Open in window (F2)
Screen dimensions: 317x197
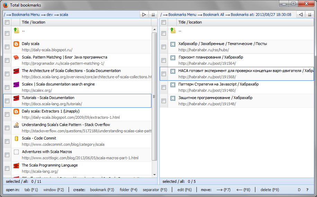pos(54,190)
